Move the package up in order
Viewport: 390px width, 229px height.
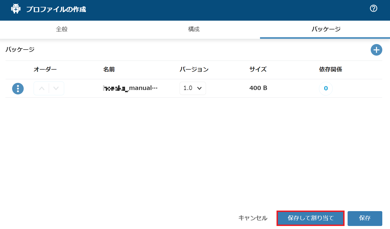42,88
